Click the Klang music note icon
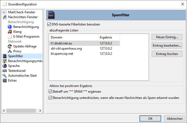 pos(10,32)
